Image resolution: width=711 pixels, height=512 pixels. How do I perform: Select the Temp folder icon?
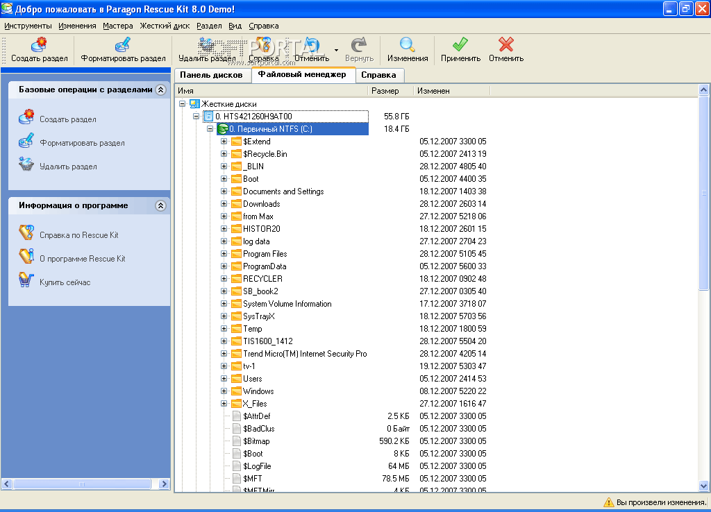tap(236, 328)
